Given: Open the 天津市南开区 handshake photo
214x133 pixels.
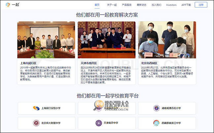Looking at the screenshot, I should 107,40.
